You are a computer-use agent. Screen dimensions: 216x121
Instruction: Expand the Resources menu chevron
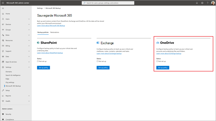[x=29, y=40]
